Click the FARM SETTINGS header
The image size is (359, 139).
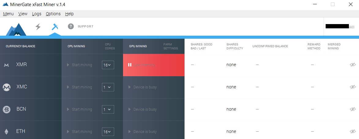(170, 46)
